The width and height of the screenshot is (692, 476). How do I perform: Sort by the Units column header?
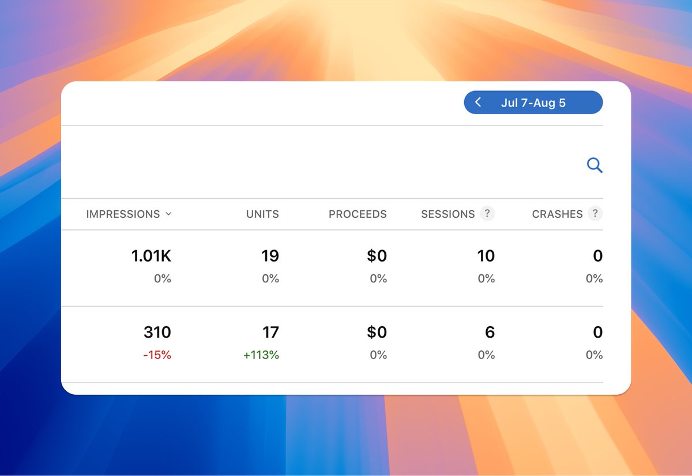click(262, 214)
